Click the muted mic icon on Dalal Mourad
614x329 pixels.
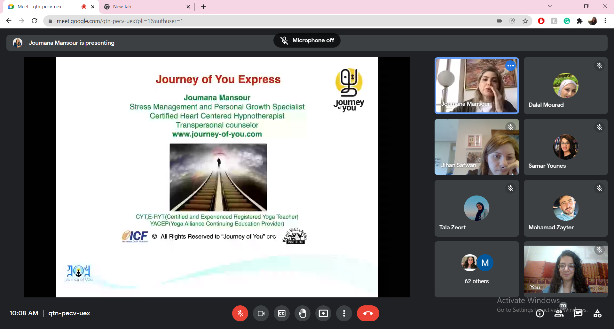coord(599,66)
